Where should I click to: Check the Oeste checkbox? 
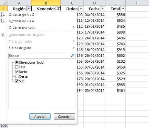(17, 76)
